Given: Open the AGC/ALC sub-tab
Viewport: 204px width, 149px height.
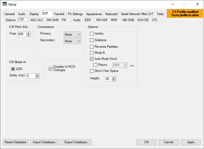Looking at the screenshot, I should 37,20.
